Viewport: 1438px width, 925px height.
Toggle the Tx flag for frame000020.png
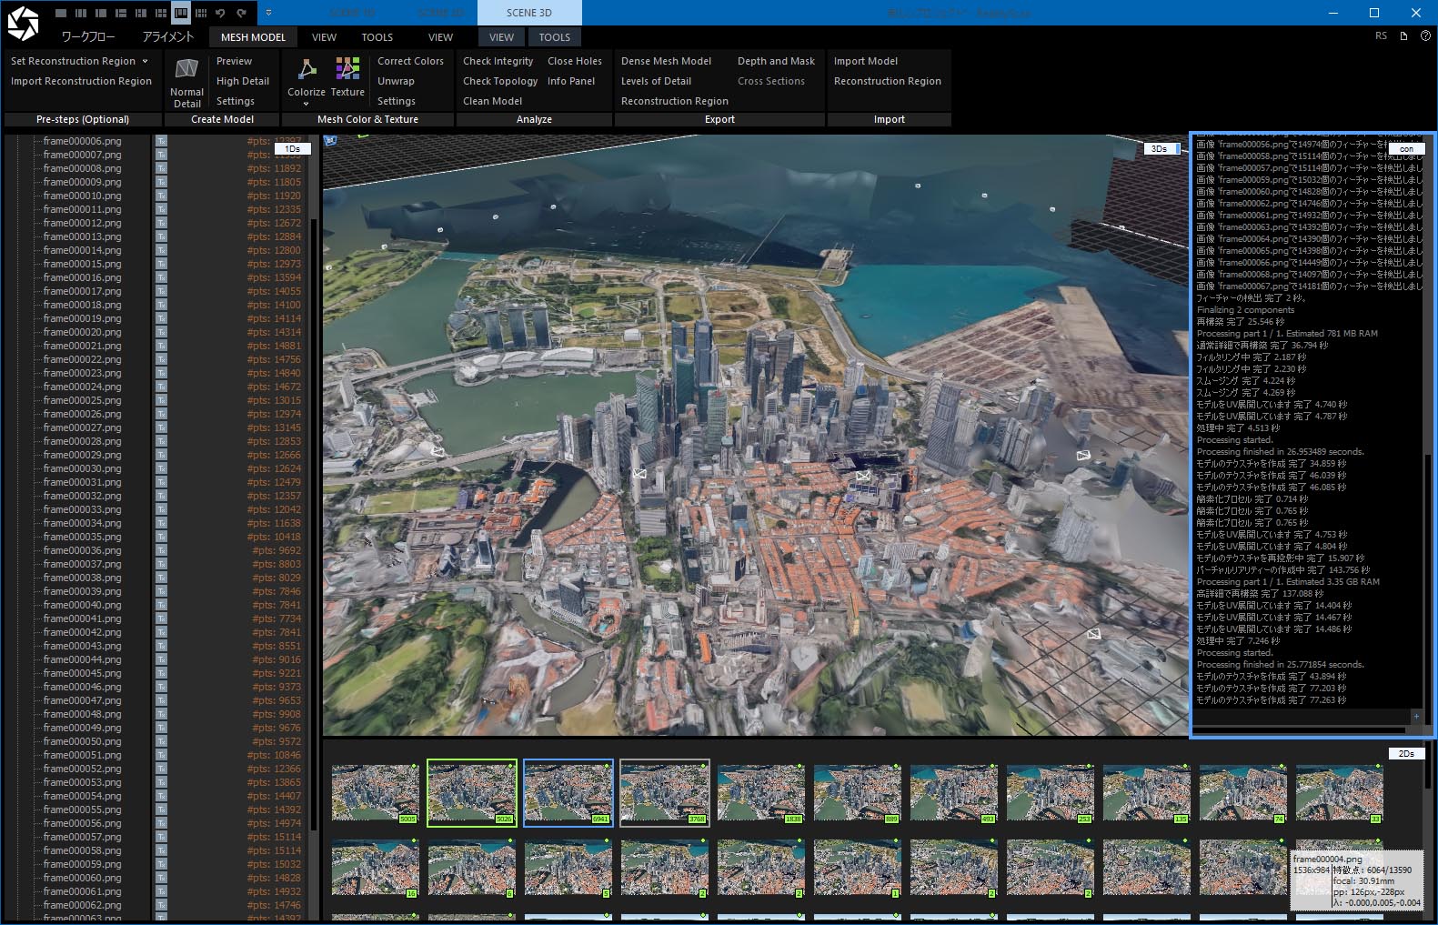pyautogui.click(x=161, y=332)
